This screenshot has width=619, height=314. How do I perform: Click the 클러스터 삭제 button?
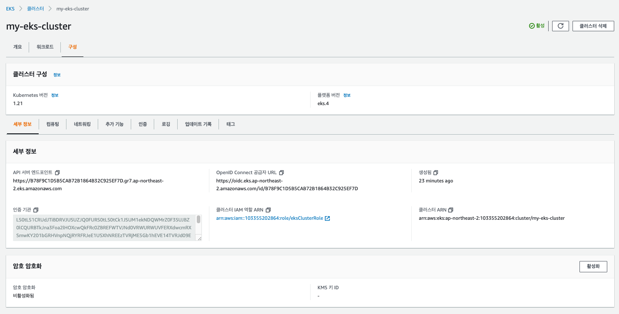click(593, 26)
